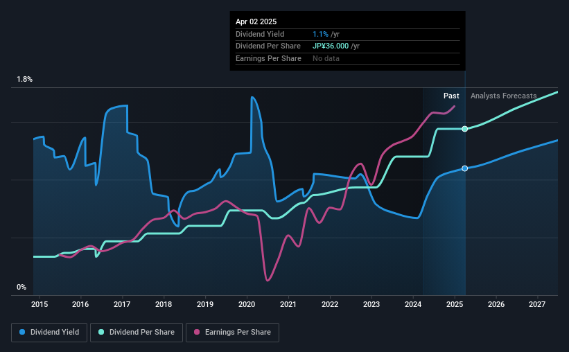Click the 2019 x-axis label
The height and width of the screenshot is (352, 569).
click(x=205, y=304)
